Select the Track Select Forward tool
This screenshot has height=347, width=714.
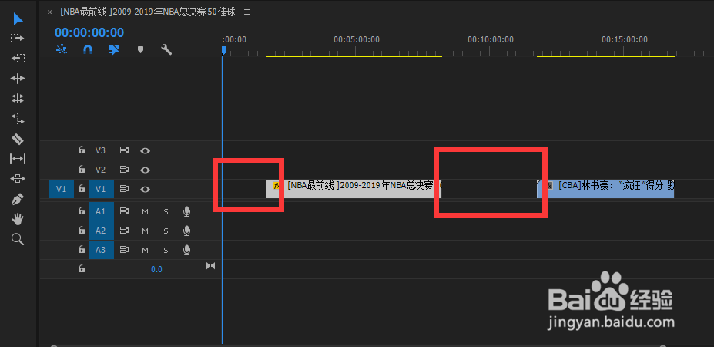coord(18,39)
